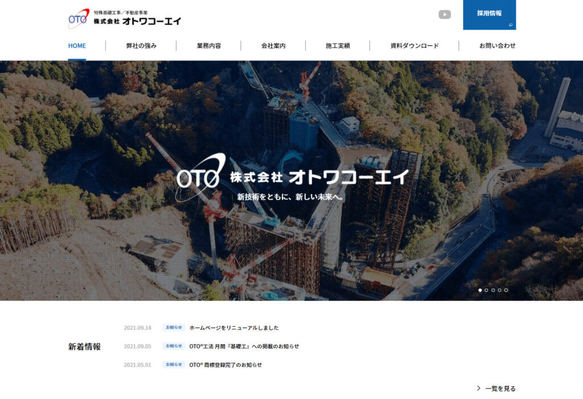Click the hero banner 株式会社オトワコーエイ logo
The image size is (583, 399).
pyautogui.click(x=292, y=176)
